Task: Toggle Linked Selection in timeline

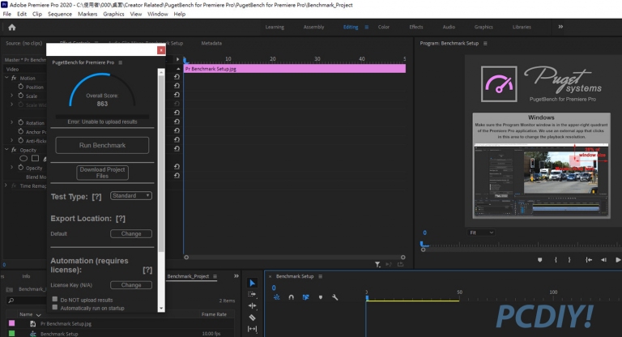Action: pyautogui.click(x=306, y=297)
